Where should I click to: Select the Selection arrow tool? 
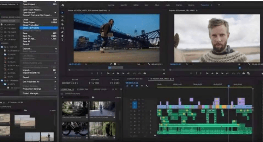62,13
